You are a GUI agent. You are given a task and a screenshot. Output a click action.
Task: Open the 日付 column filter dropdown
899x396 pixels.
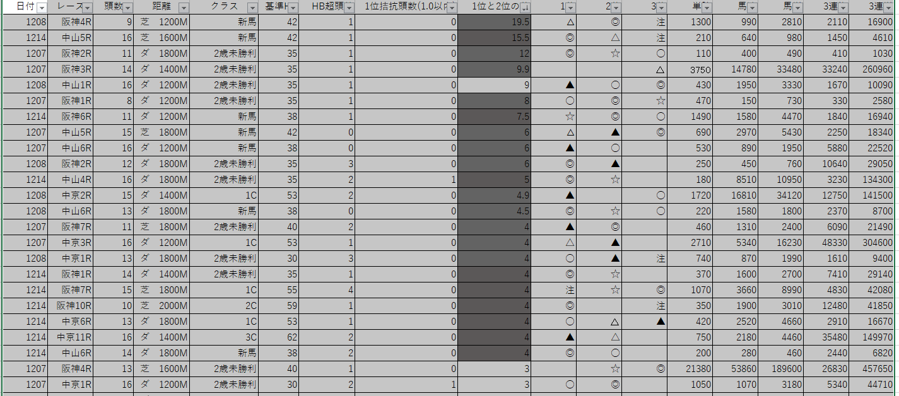[42, 8]
